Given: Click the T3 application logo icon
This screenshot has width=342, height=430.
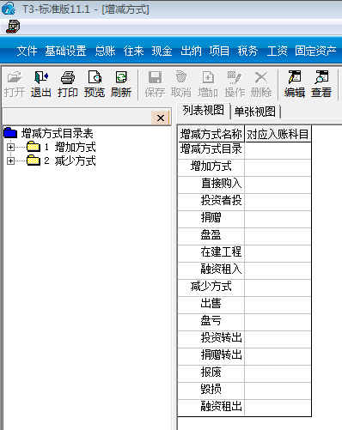Looking at the screenshot, I should click(9, 9).
